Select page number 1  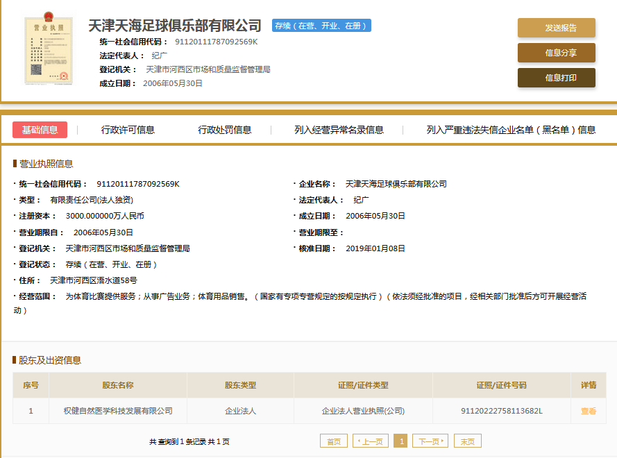pos(400,441)
